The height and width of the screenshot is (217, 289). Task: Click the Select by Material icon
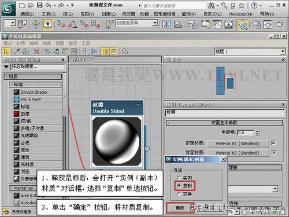125,52
